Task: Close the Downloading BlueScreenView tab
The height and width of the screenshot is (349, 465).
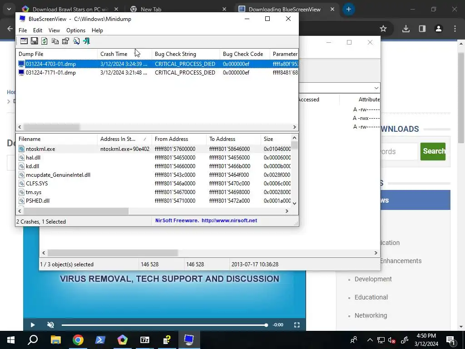Action: [332, 9]
